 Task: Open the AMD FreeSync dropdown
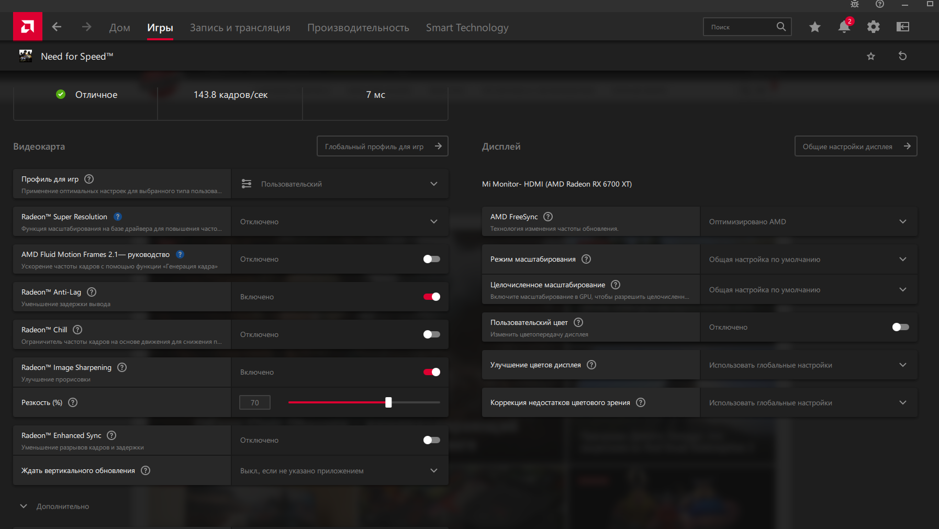pyautogui.click(x=808, y=221)
